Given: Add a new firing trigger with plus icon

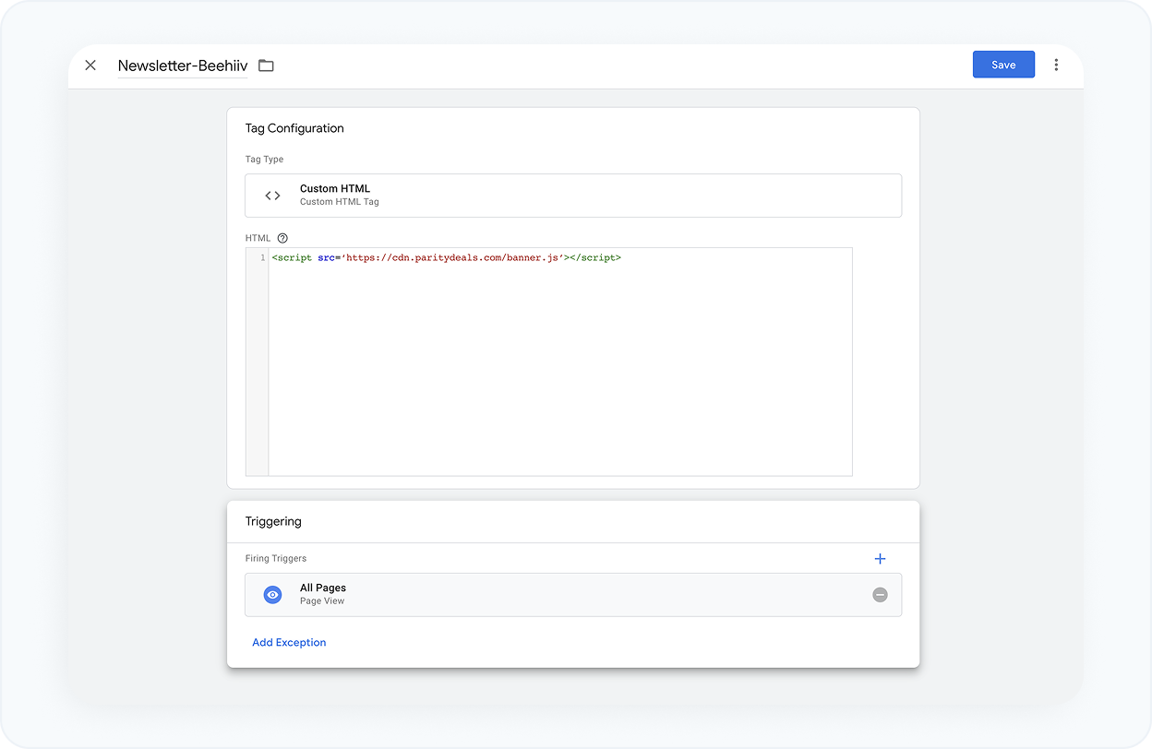Looking at the screenshot, I should [880, 558].
